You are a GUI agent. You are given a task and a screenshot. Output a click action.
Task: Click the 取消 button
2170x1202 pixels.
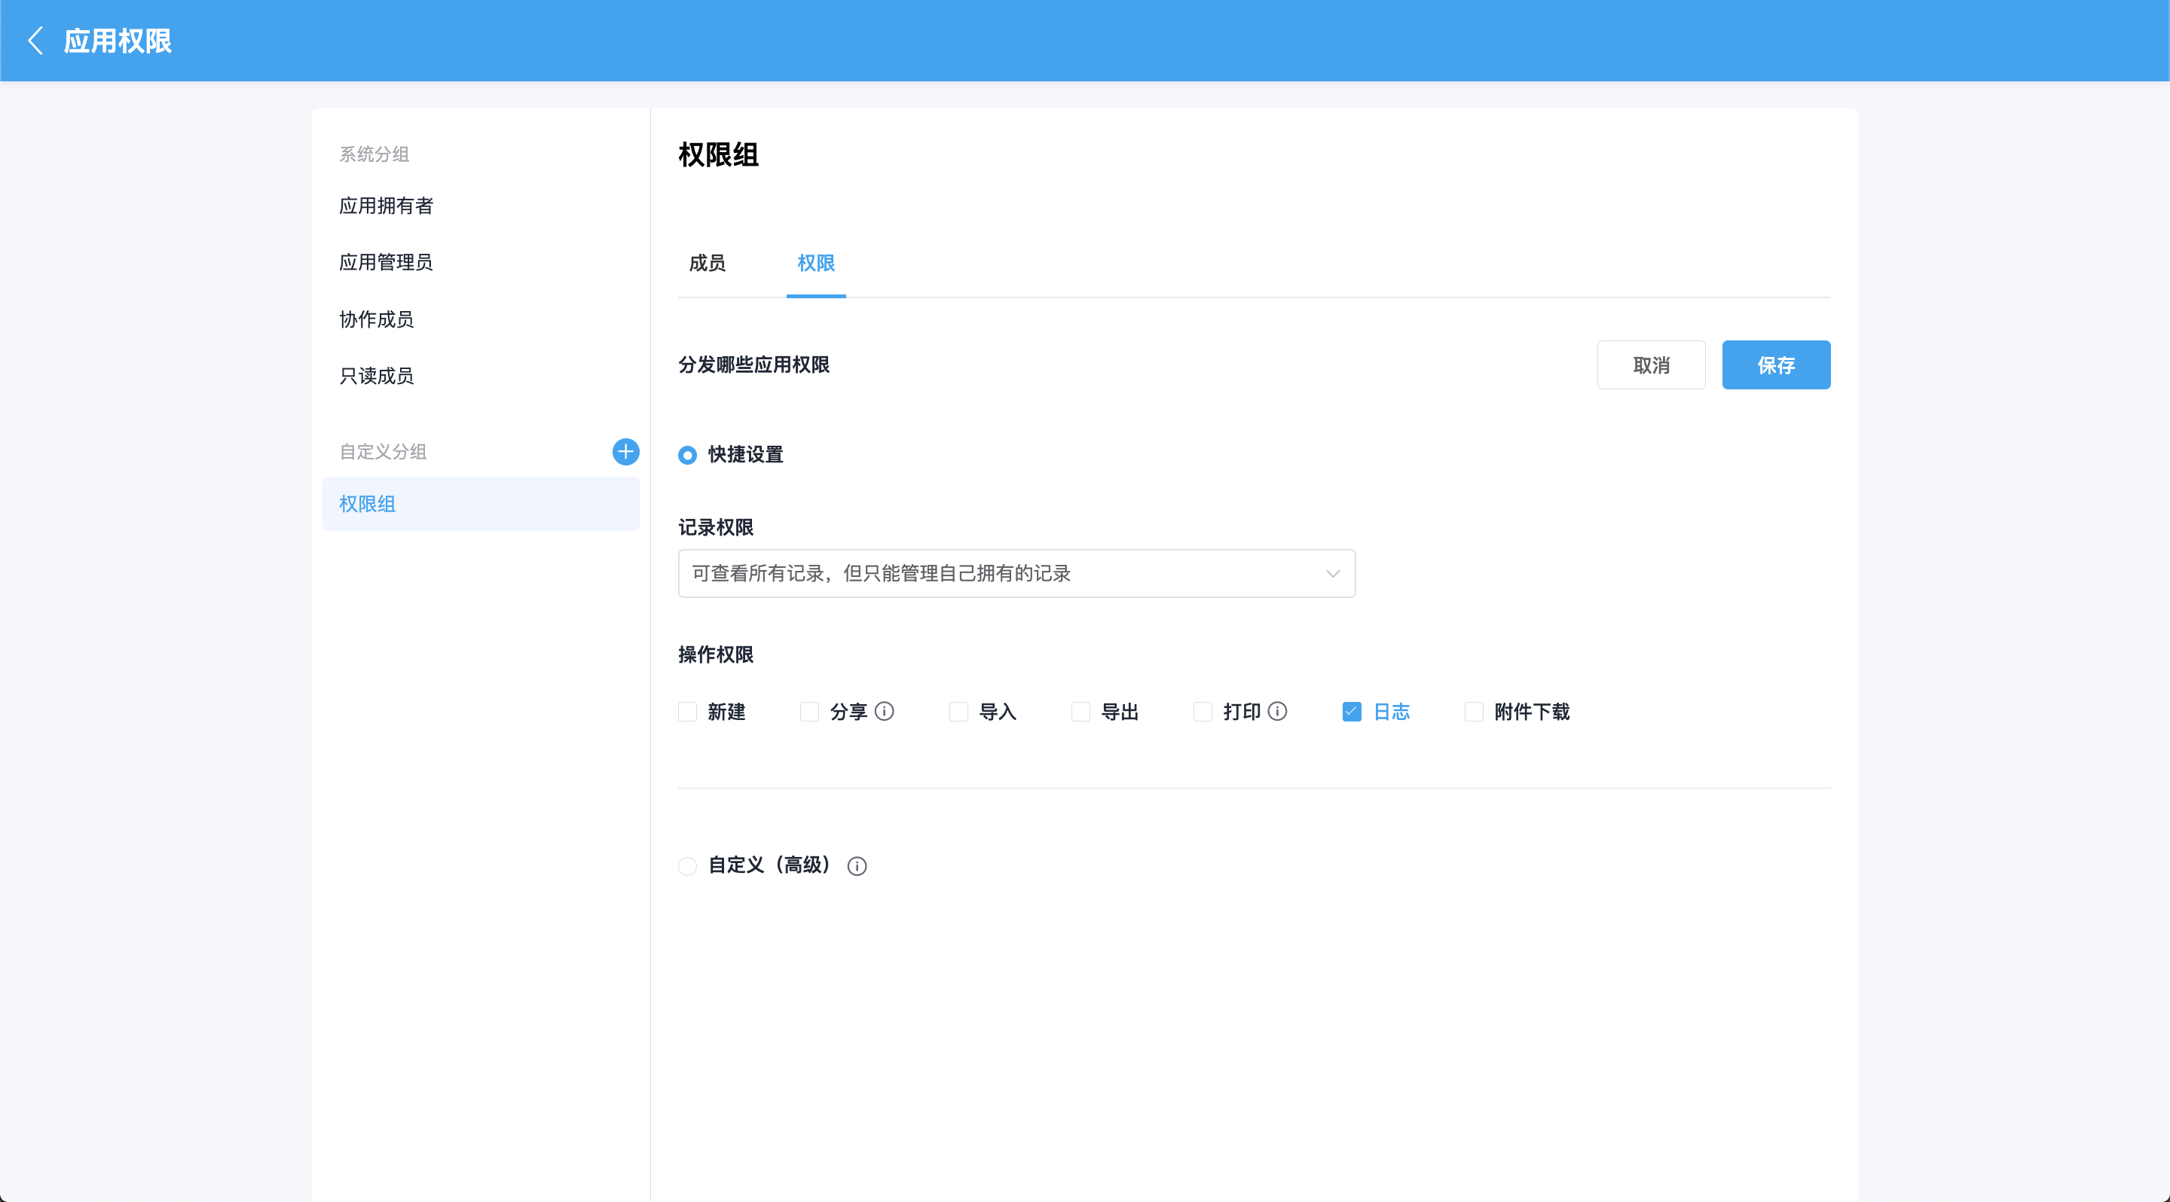[x=1651, y=365]
